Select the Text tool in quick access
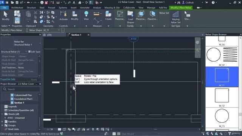This screenshot has width=242, height=136. click(74, 3)
